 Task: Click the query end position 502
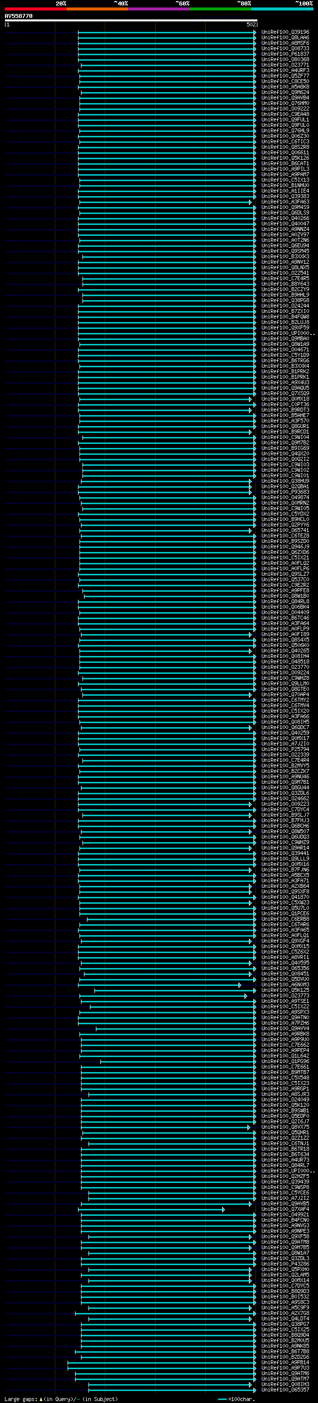(x=251, y=24)
